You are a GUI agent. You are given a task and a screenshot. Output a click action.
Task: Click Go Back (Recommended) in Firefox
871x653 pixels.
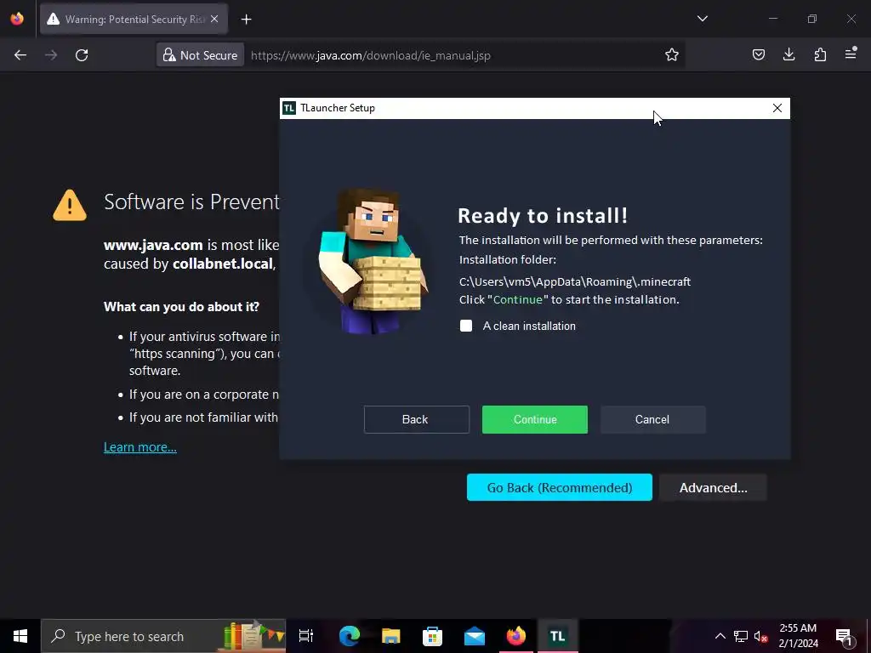[560, 487]
